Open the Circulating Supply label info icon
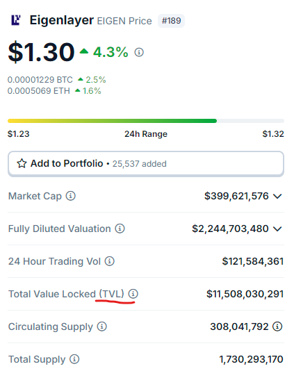The width and height of the screenshot is (294, 371). pos(102,327)
